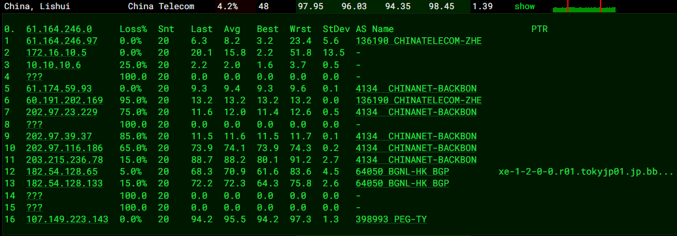Select the China, Lishui row label

click(x=37, y=7)
